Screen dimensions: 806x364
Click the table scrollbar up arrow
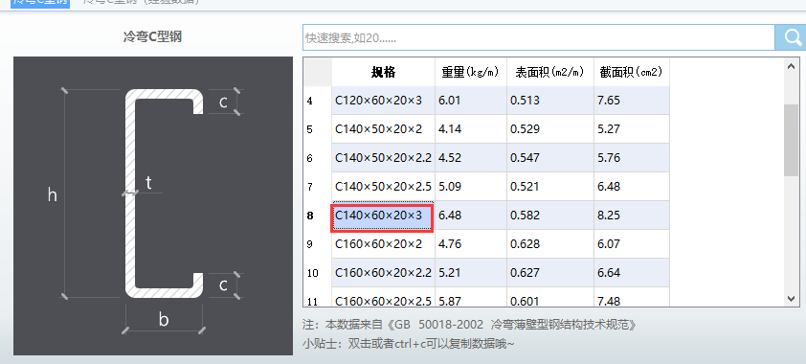791,65
